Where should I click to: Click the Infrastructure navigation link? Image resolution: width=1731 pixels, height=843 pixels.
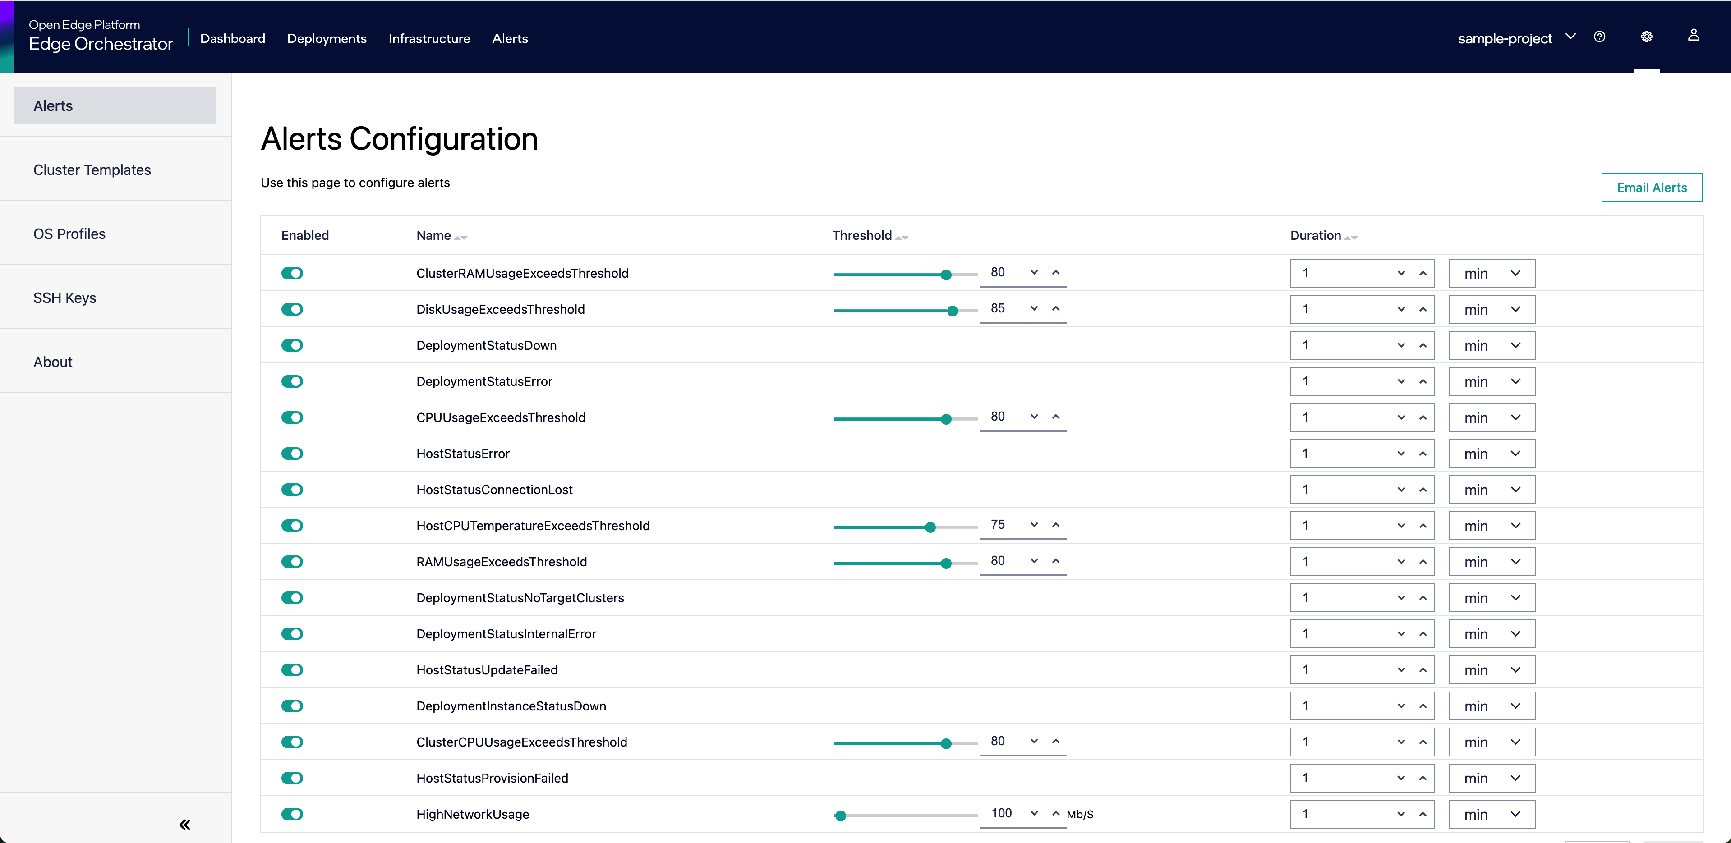[429, 38]
